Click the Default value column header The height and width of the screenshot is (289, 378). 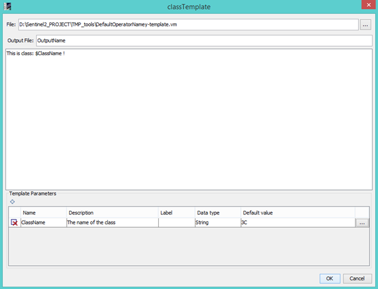(297, 212)
